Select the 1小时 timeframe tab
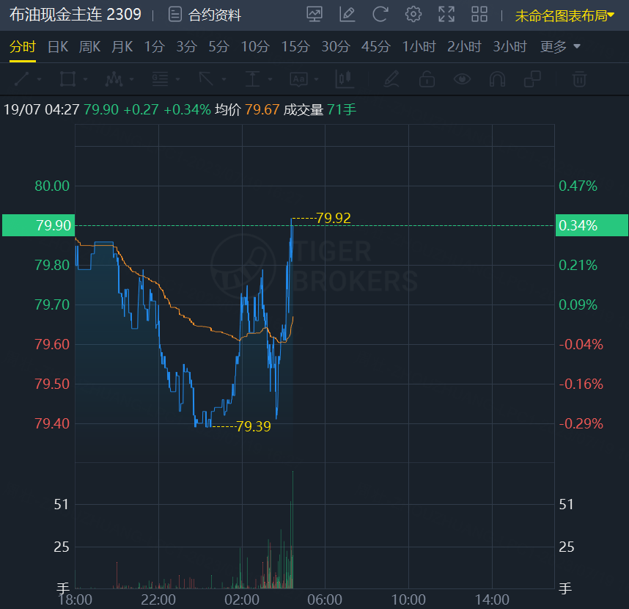This screenshot has height=609, width=629. [419, 46]
